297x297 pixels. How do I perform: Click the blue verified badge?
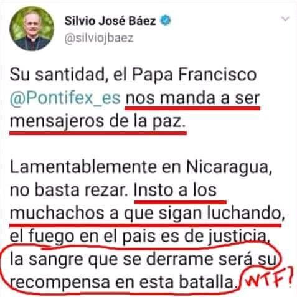coord(166,21)
